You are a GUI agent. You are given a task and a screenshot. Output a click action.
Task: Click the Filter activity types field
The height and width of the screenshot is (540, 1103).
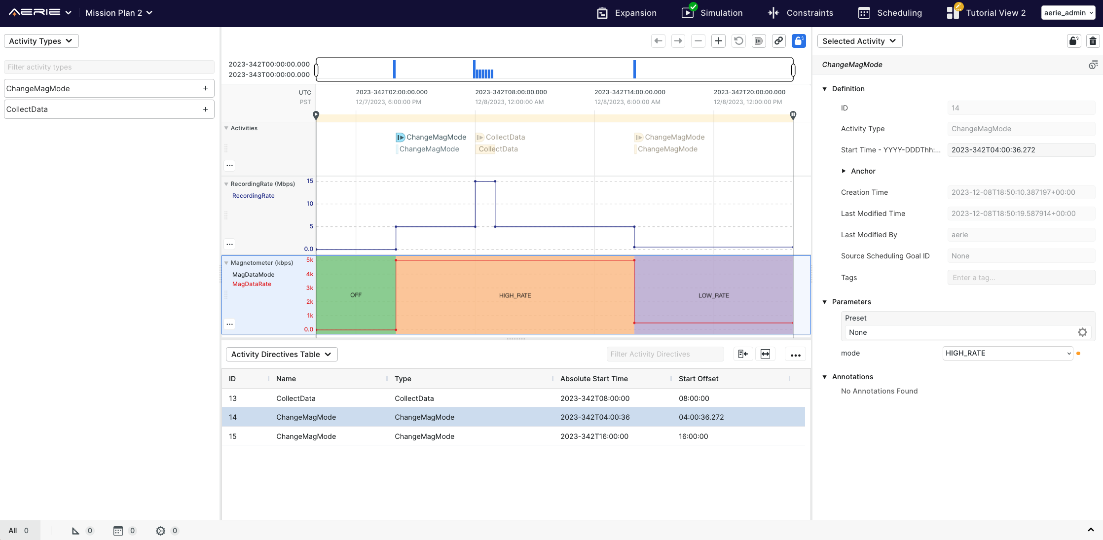[x=109, y=67]
